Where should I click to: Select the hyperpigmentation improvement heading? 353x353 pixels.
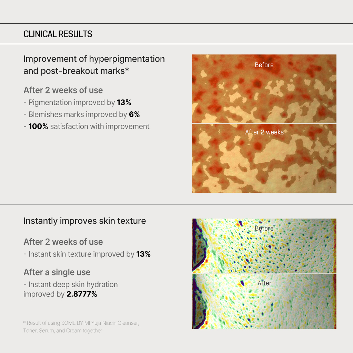94,65
